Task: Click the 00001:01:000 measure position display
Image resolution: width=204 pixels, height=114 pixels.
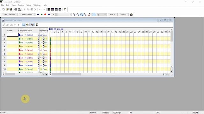Action: [27, 15]
